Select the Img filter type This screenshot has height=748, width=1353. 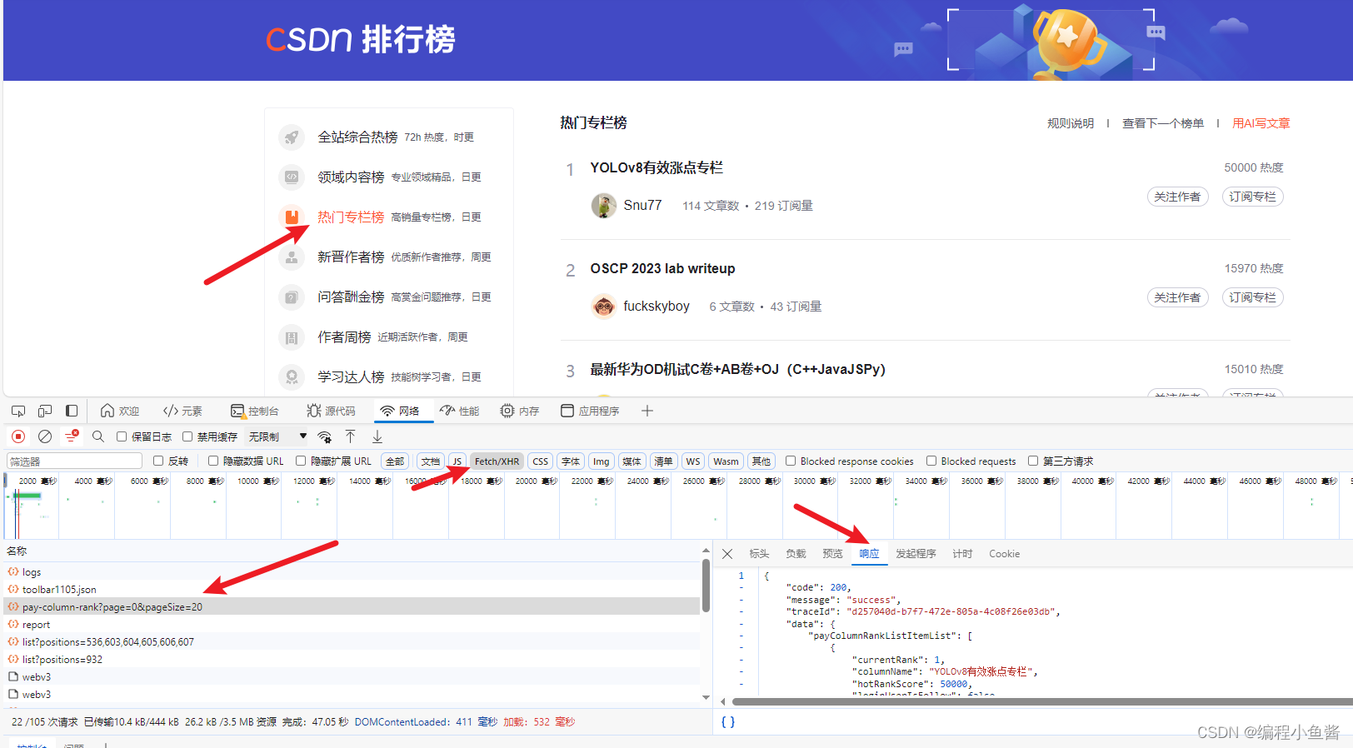click(602, 461)
